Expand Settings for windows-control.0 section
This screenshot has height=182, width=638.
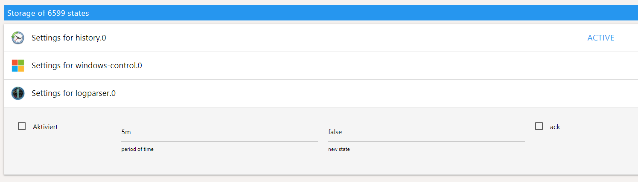[87, 66]
